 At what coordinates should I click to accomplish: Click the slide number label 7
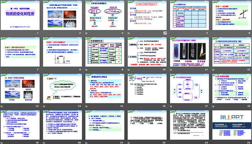click(38, 70)
